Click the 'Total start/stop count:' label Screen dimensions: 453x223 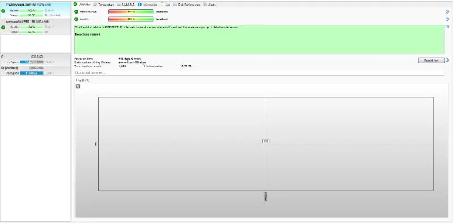tap(88, 66)
